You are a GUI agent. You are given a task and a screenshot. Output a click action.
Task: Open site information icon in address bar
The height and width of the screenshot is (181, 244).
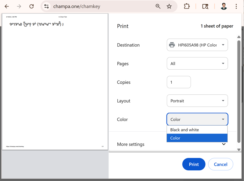tap(46, 6)
